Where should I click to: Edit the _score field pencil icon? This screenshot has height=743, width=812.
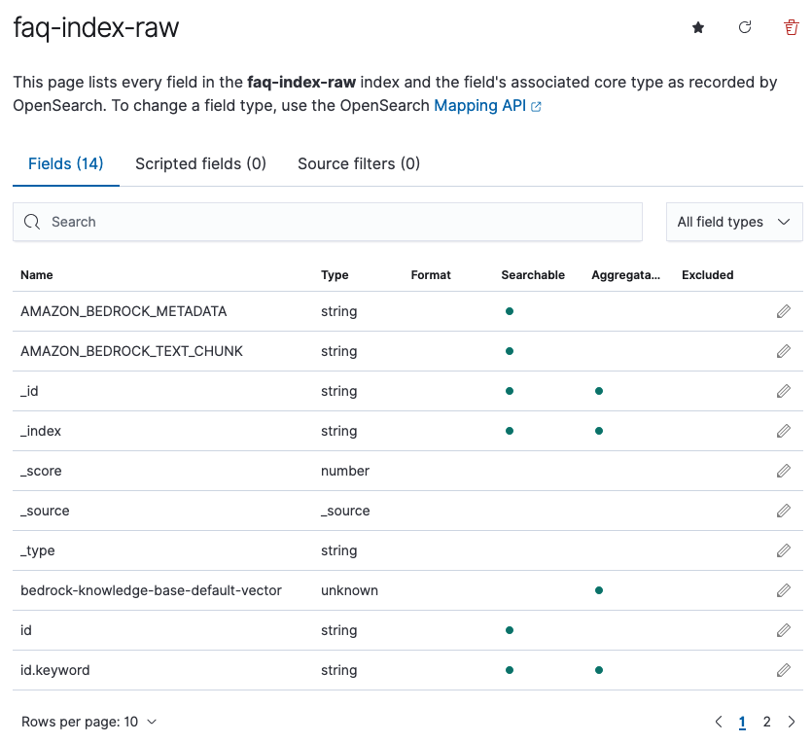(x=784, y=471)
